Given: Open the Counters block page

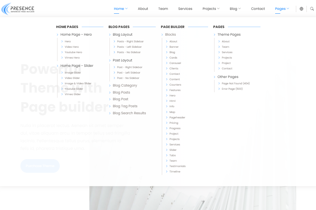Looking at the screenshot, I should point(175,85).
